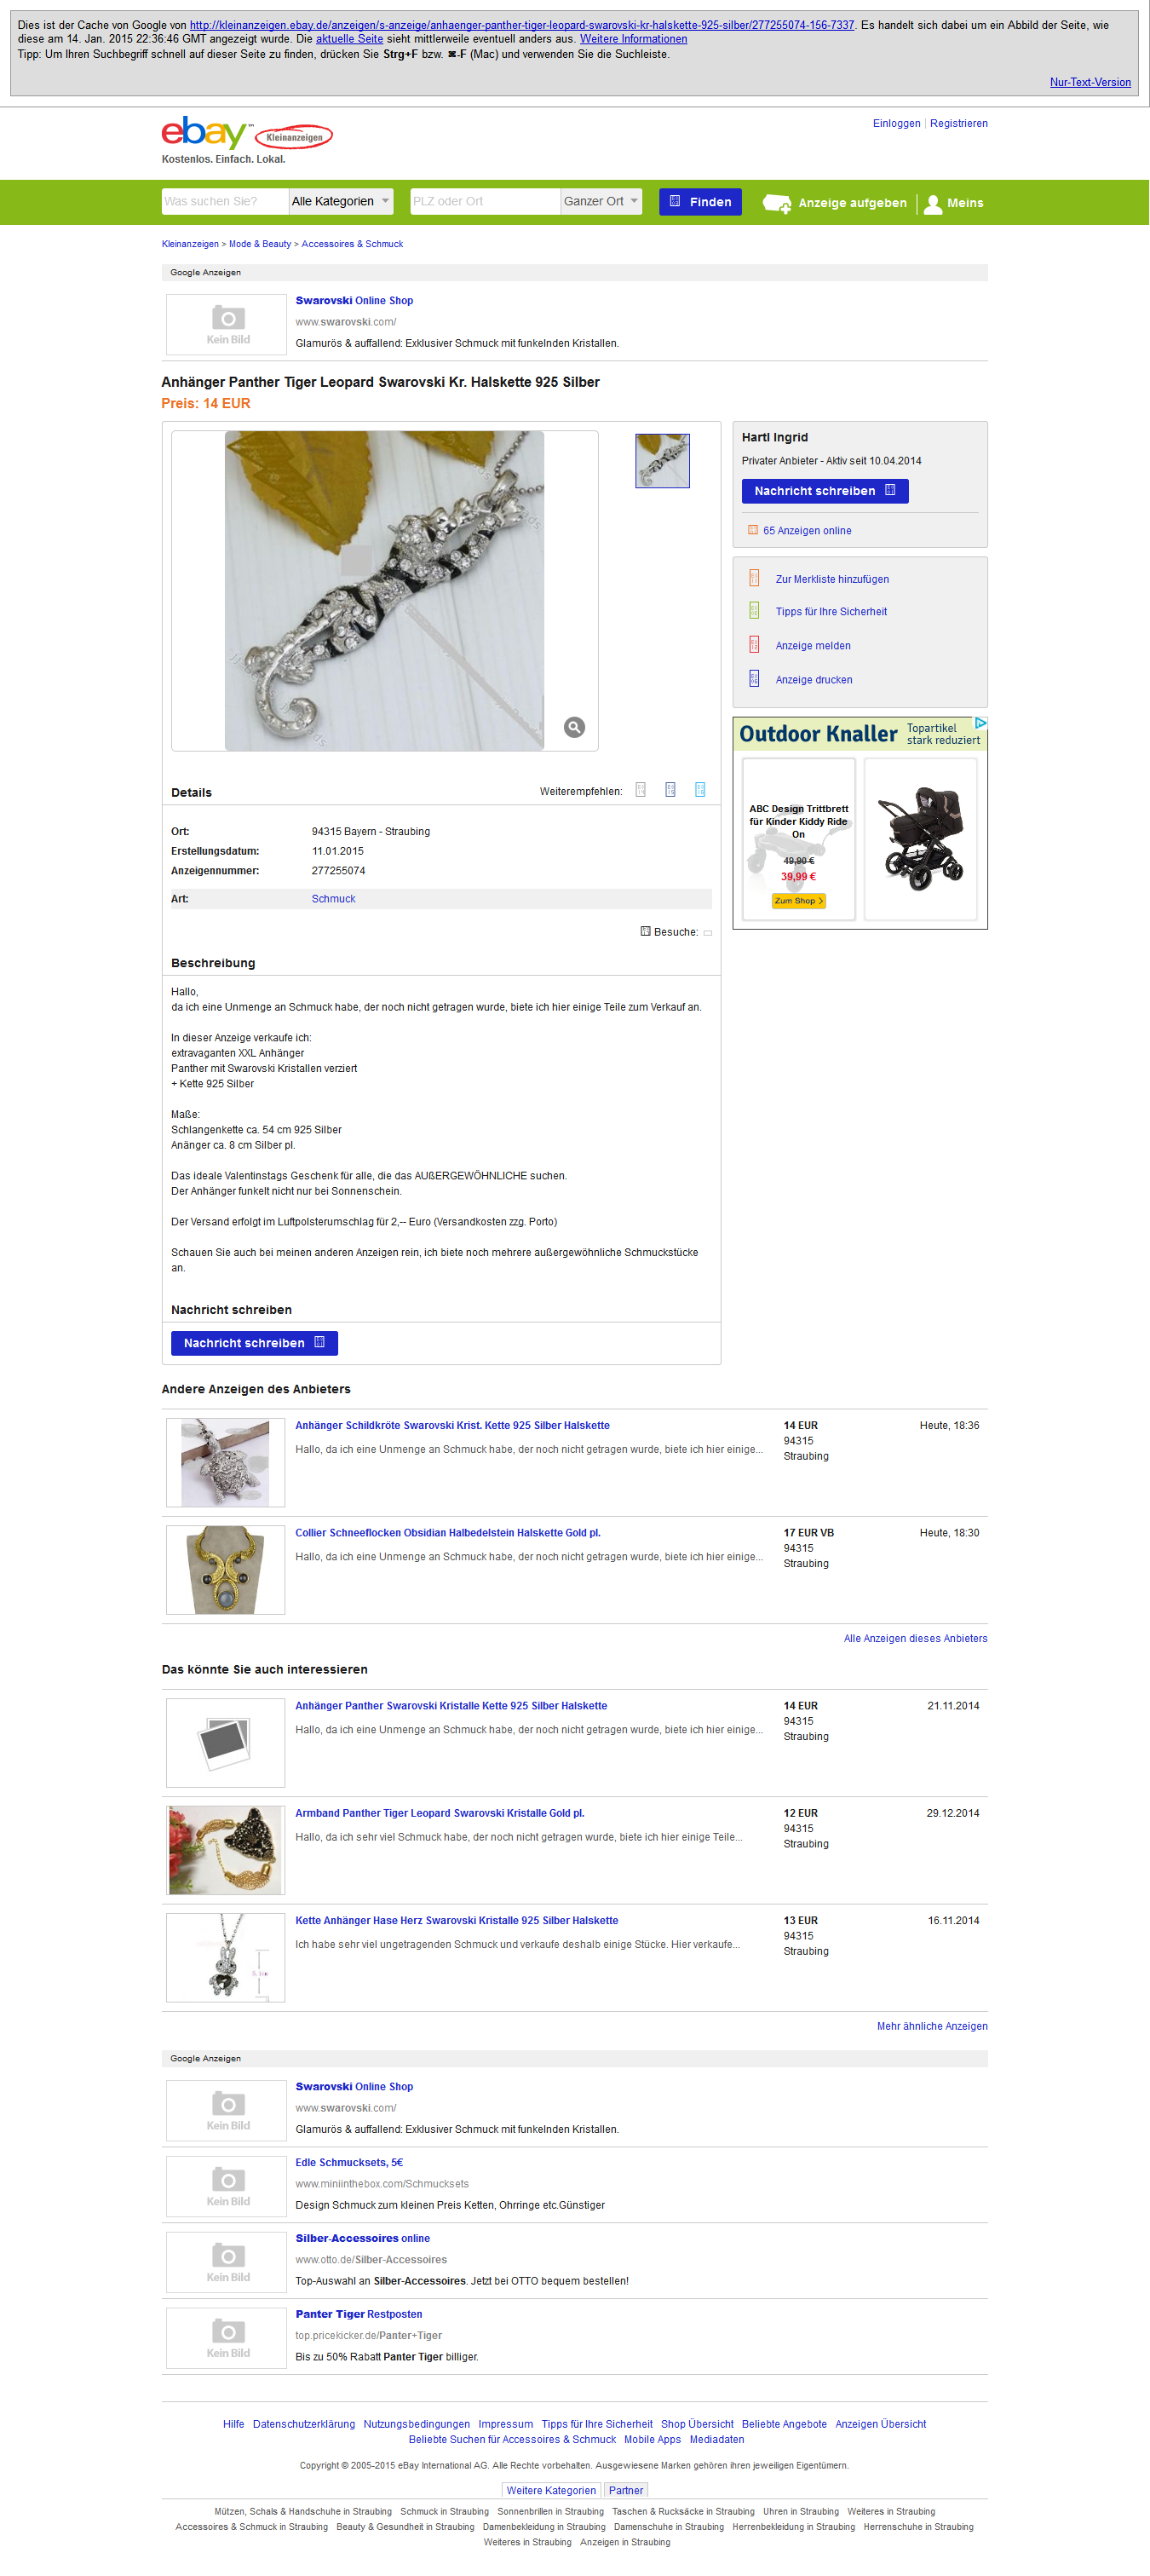The height and width of the screenshot is (2576, 1150).
Task: Click the Was suchen Sie search field
Action: [x=225, y=201]
